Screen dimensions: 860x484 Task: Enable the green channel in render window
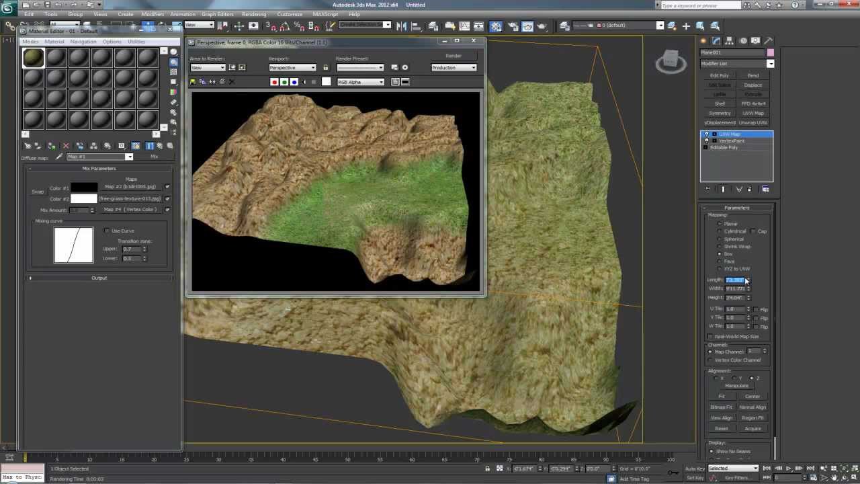pos(284,82)
